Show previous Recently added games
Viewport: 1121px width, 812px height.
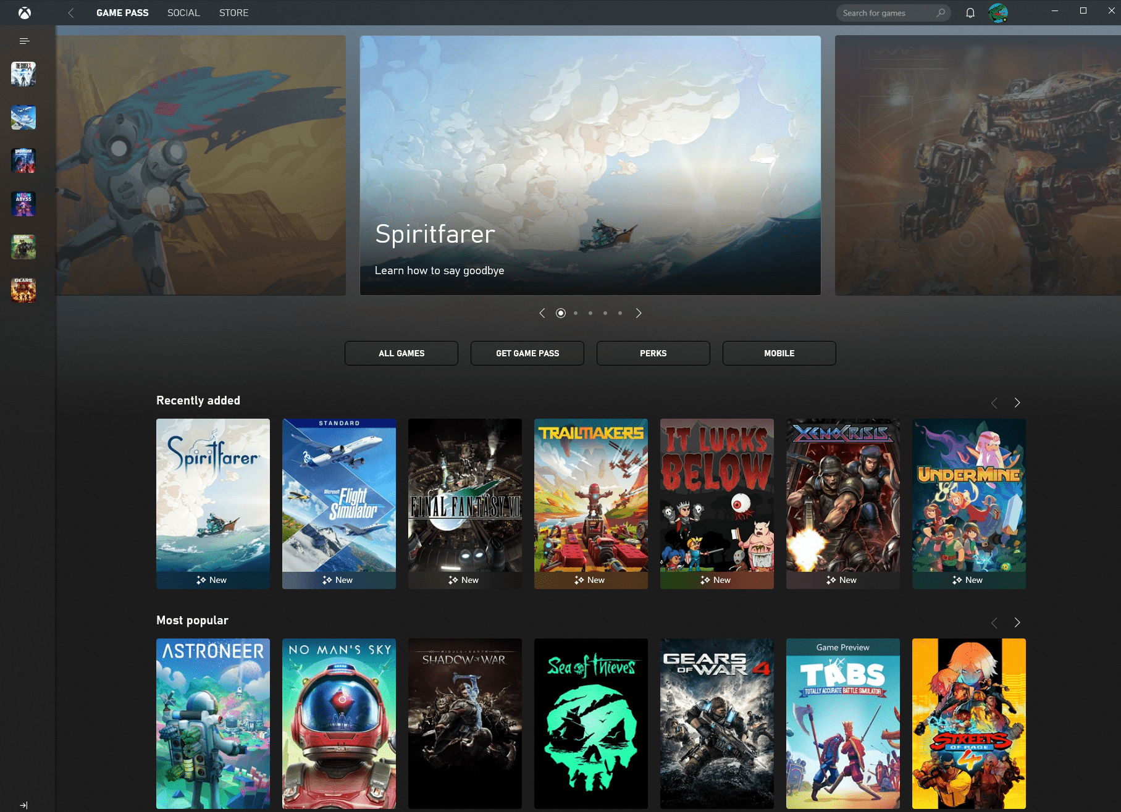point(994,403)
